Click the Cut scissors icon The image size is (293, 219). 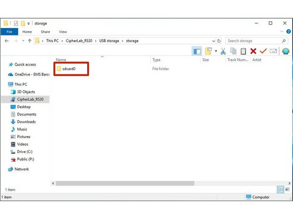223,51
